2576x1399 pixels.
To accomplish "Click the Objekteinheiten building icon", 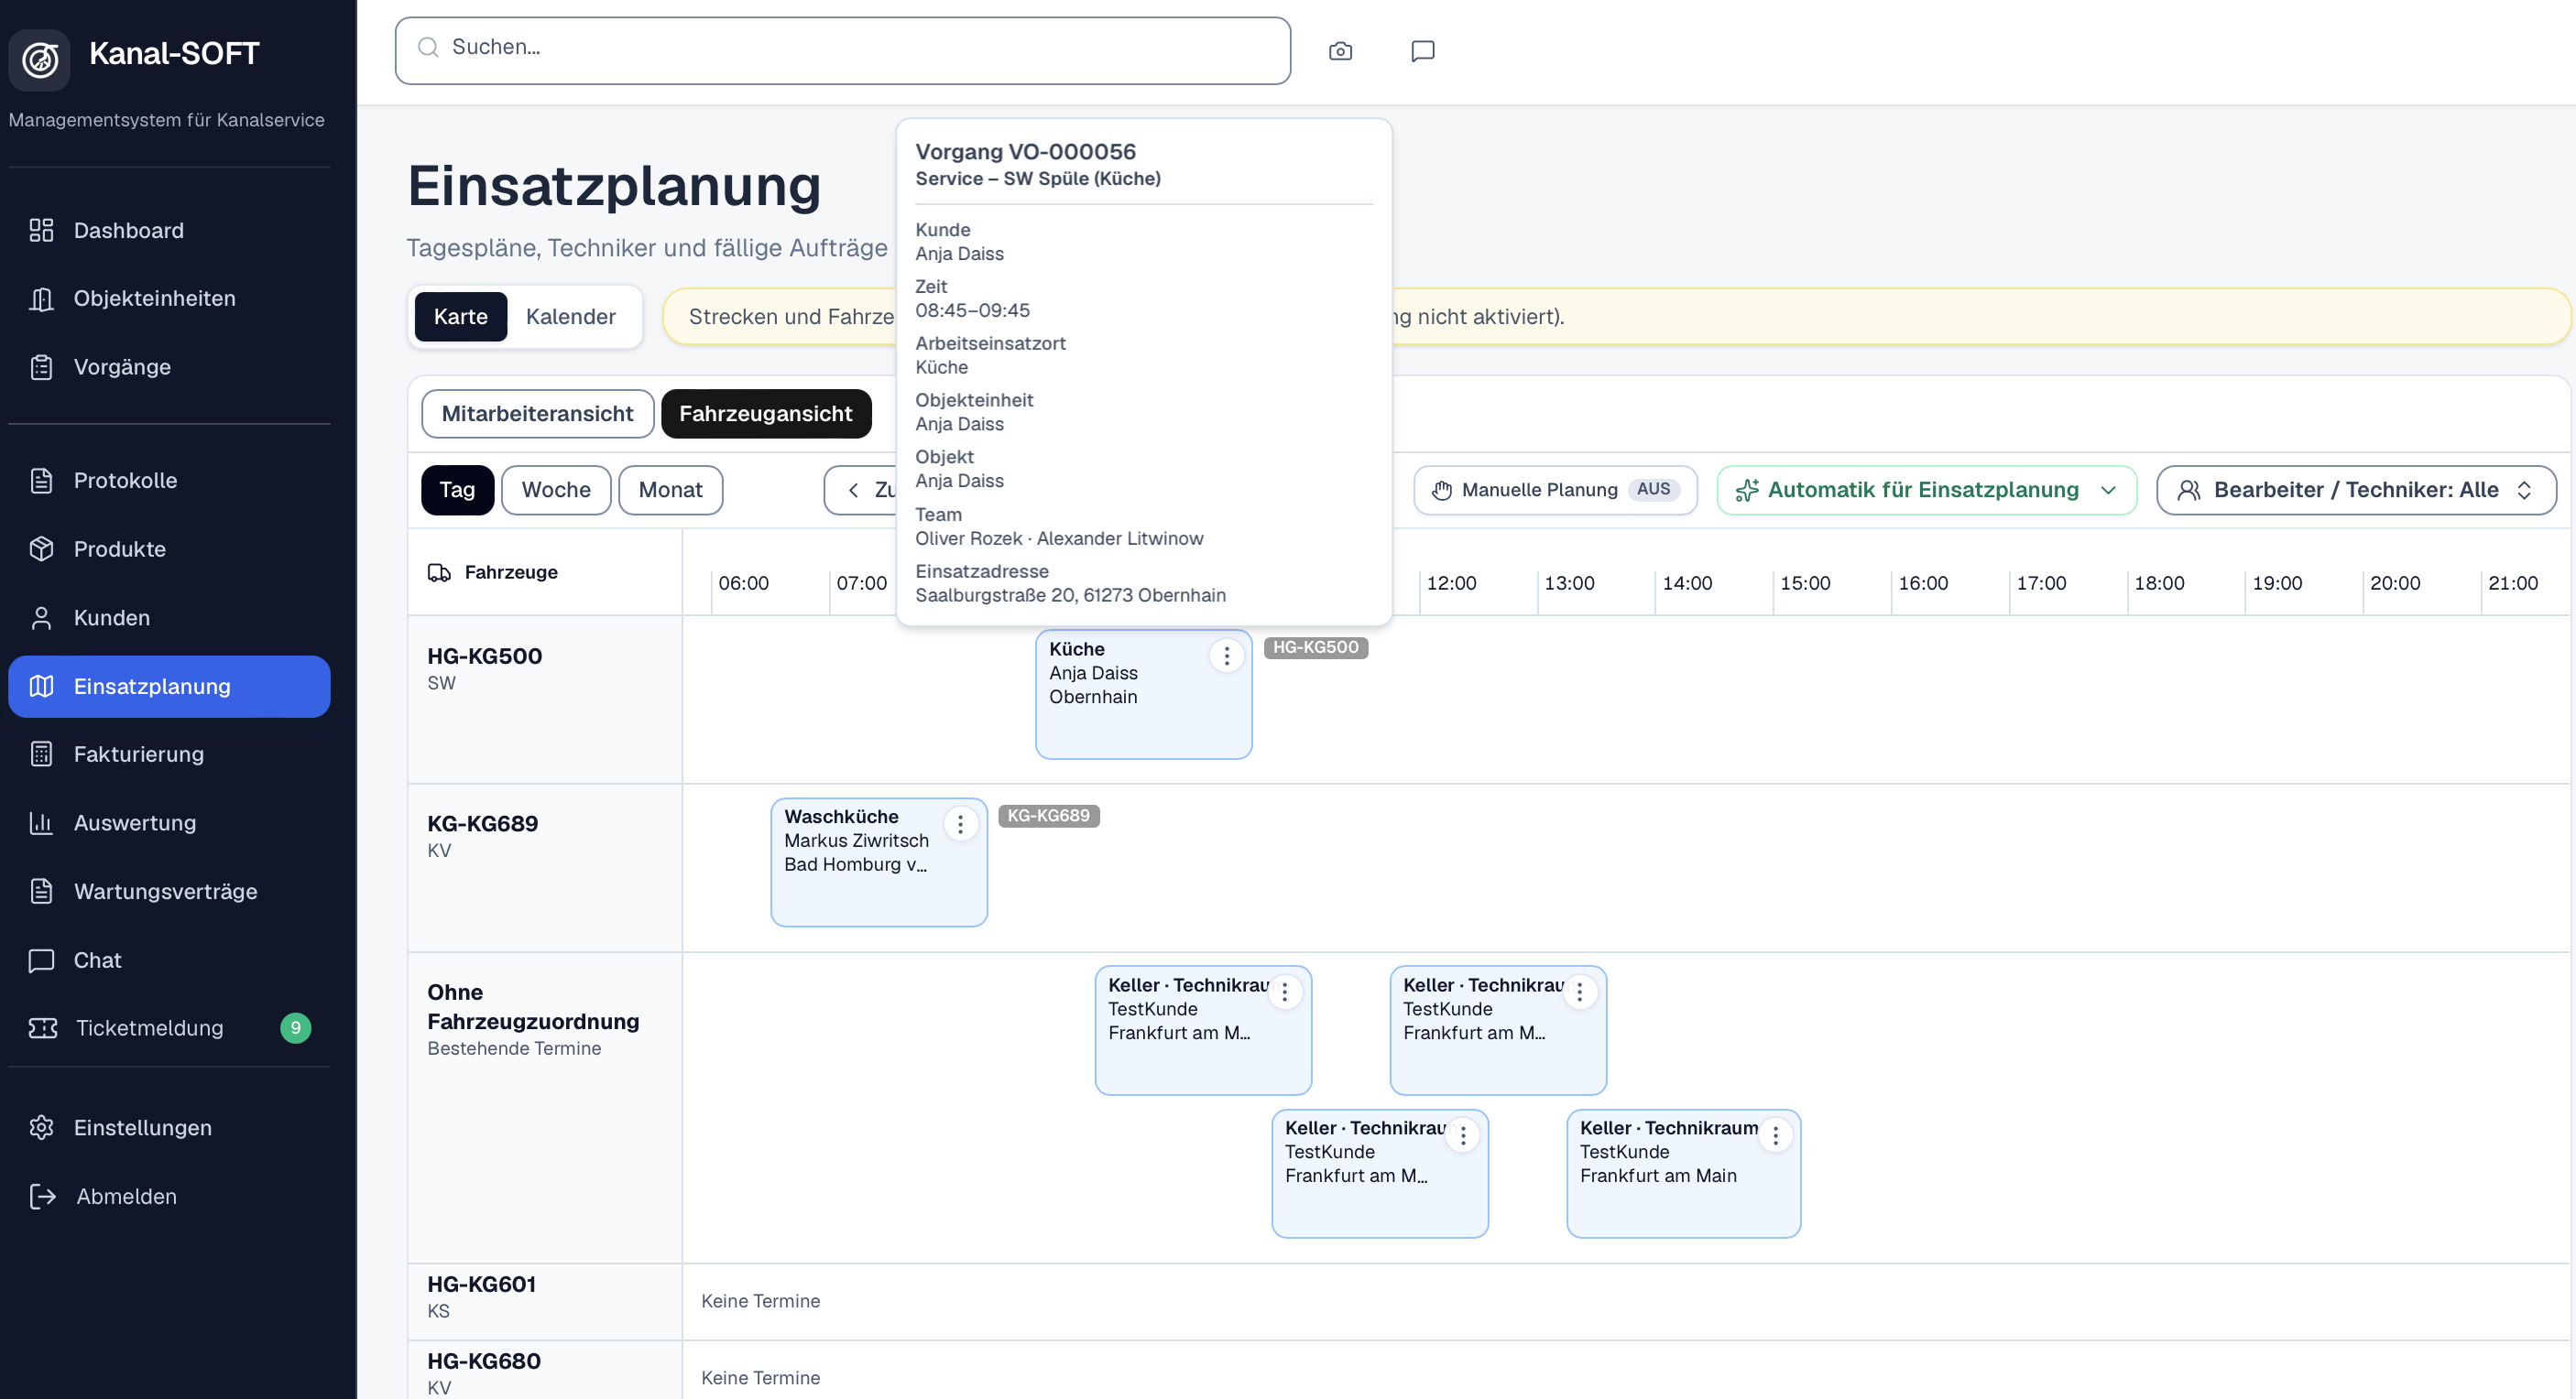I will (x=41, y=298).
